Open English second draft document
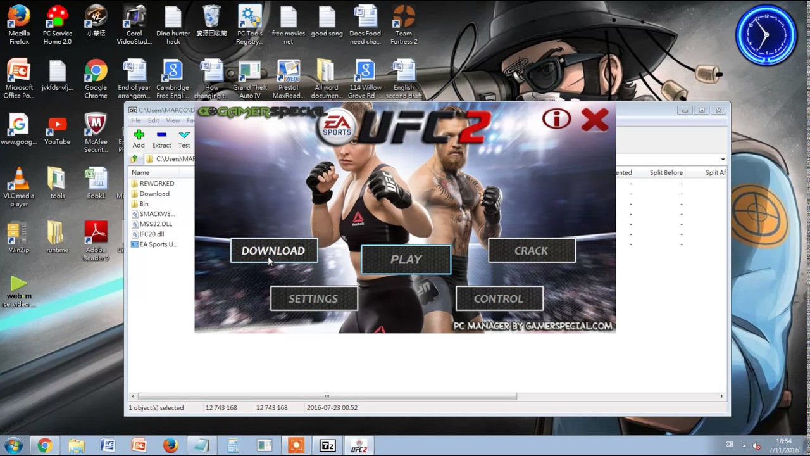This screenshot has width=810, height=456. click(x=404, y=80)
